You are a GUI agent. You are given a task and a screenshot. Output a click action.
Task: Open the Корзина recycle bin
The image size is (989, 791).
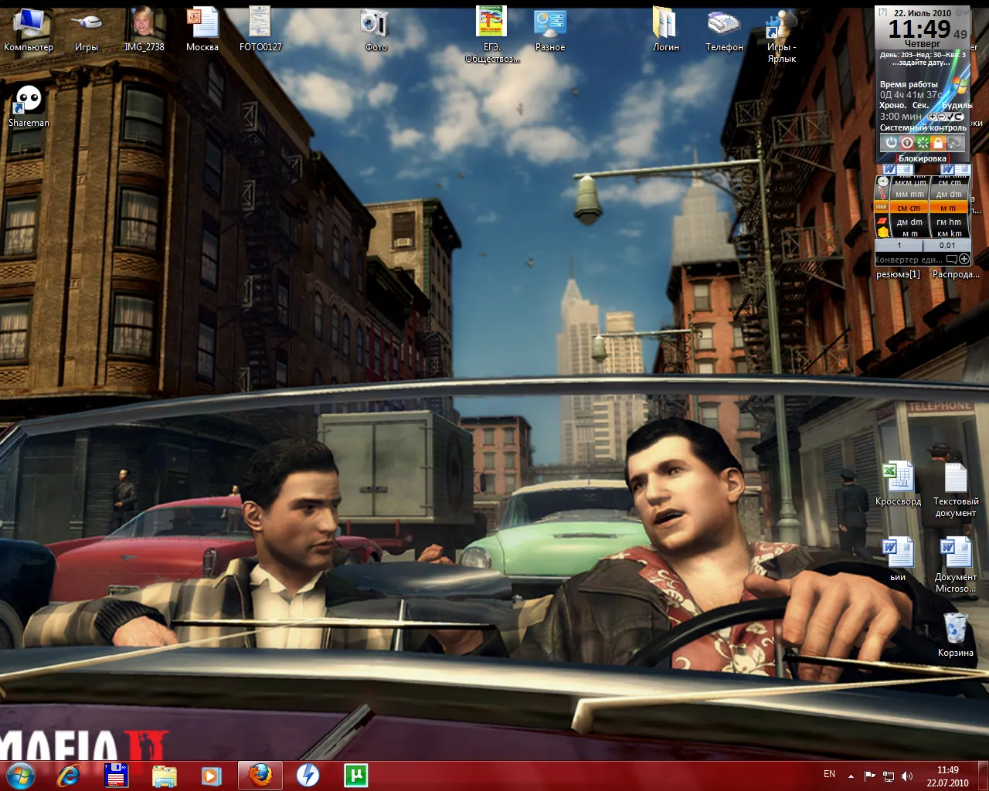coord(956,635)
